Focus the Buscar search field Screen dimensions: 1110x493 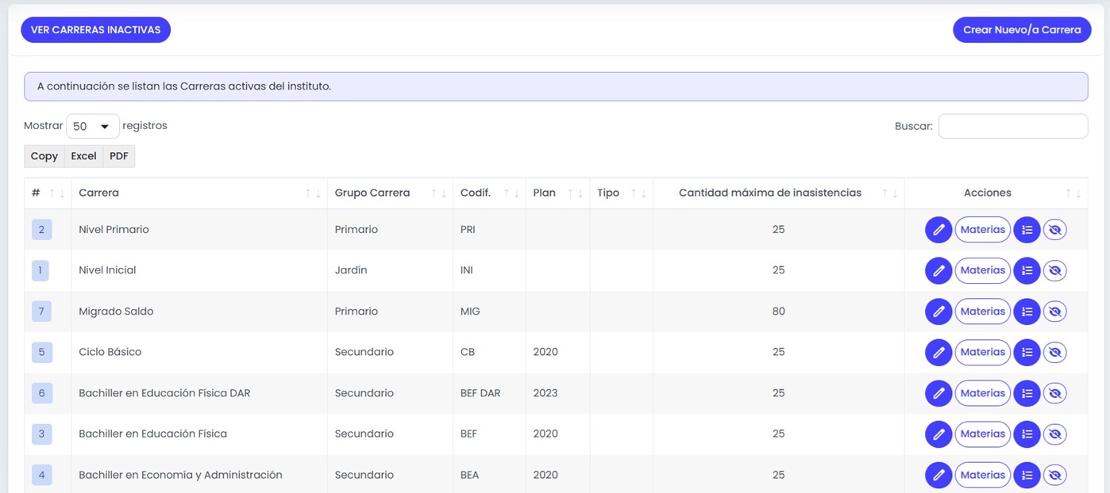point(1013,126)
